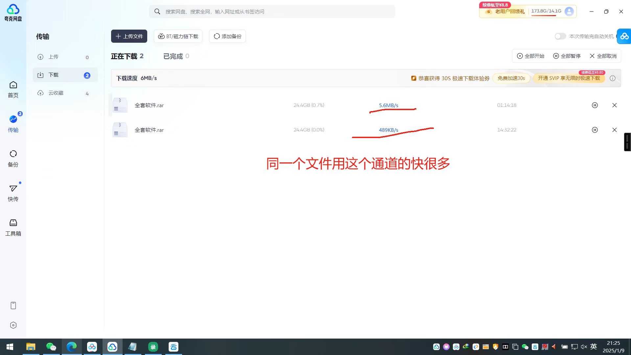
Task: Open Microsoft Edge from the taskbar
Action: click(x=72, y=347)
